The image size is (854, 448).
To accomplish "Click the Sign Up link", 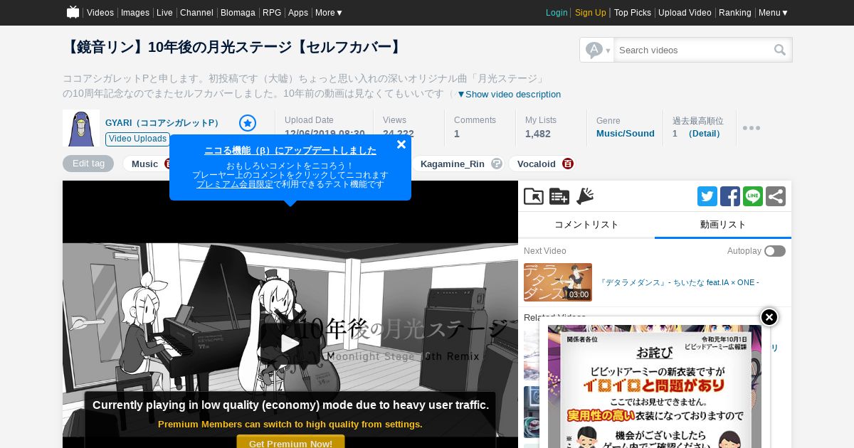I will pos(591,13).
